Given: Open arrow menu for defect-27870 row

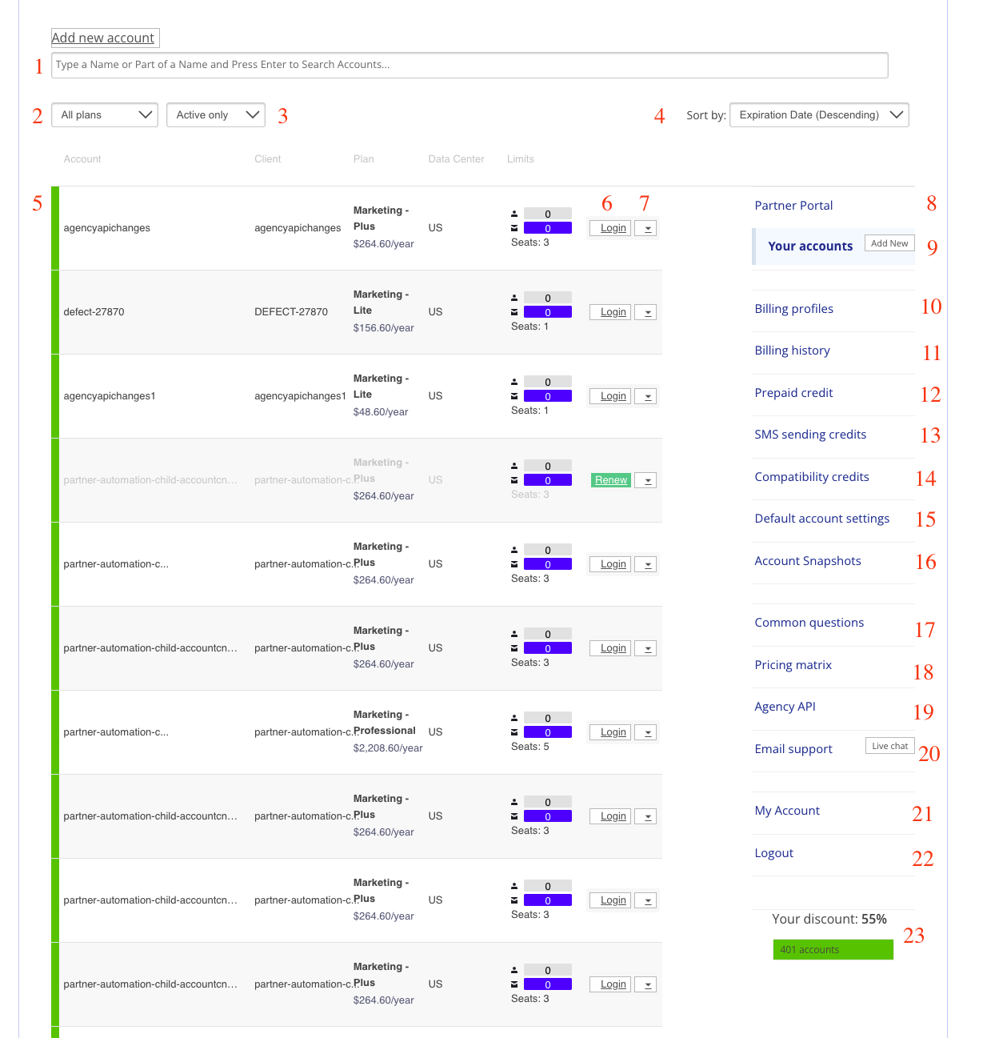Looking at the screenshot, I should coord(646,312).
